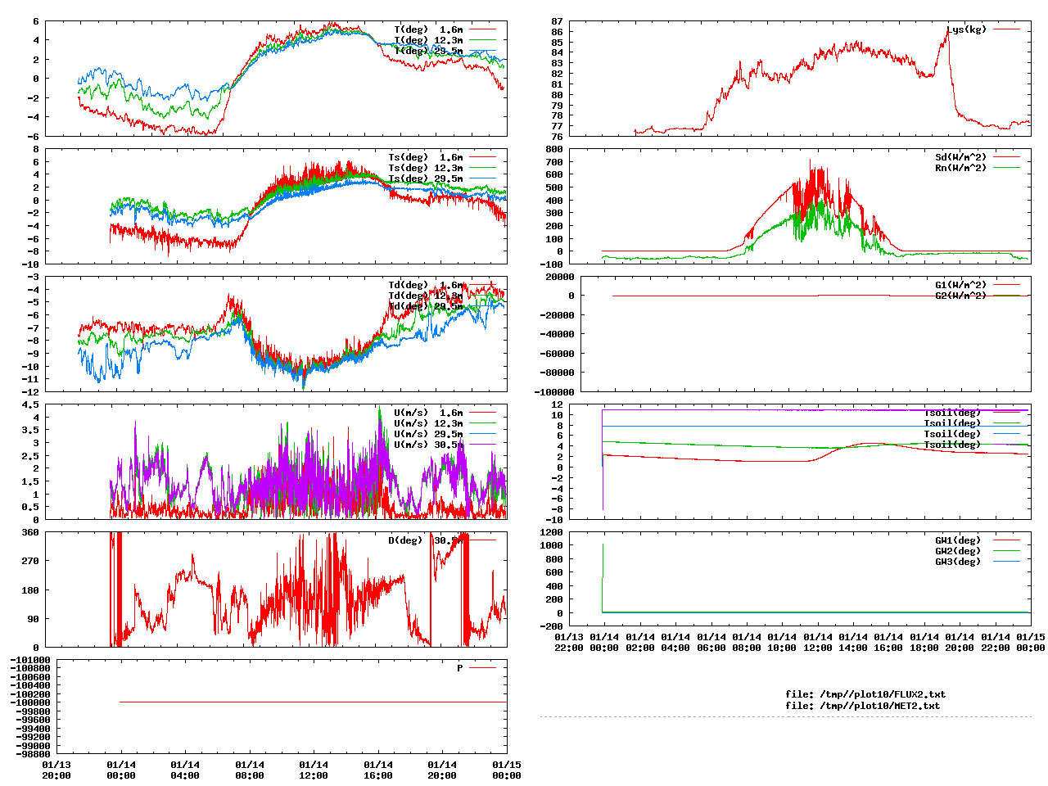Click the "U(m/s) 12.3m" legend text

coord(428,423)
